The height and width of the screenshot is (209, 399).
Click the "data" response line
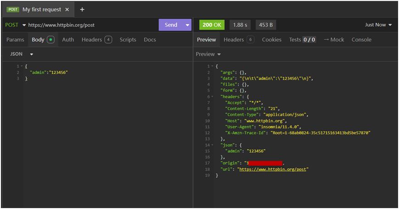tap(267, 78)
